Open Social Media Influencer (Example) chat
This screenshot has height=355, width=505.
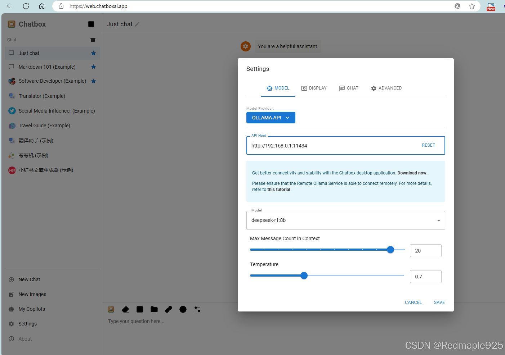pyautogui.click(x=52, y=111)
